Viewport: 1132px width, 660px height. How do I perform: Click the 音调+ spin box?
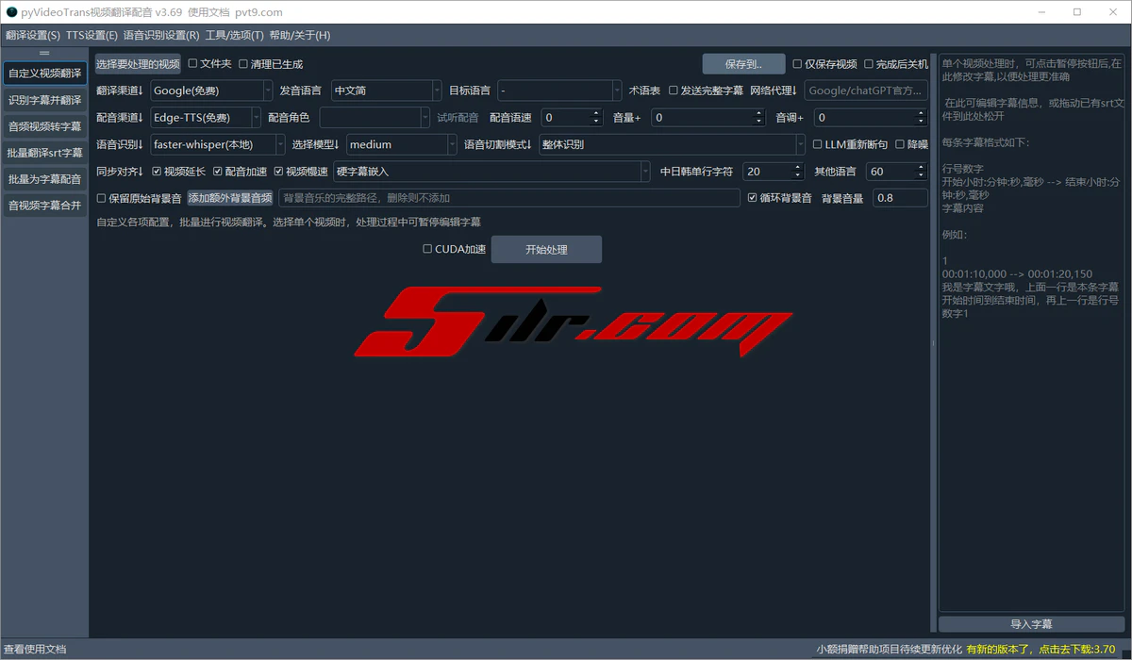tap(871, 118)
